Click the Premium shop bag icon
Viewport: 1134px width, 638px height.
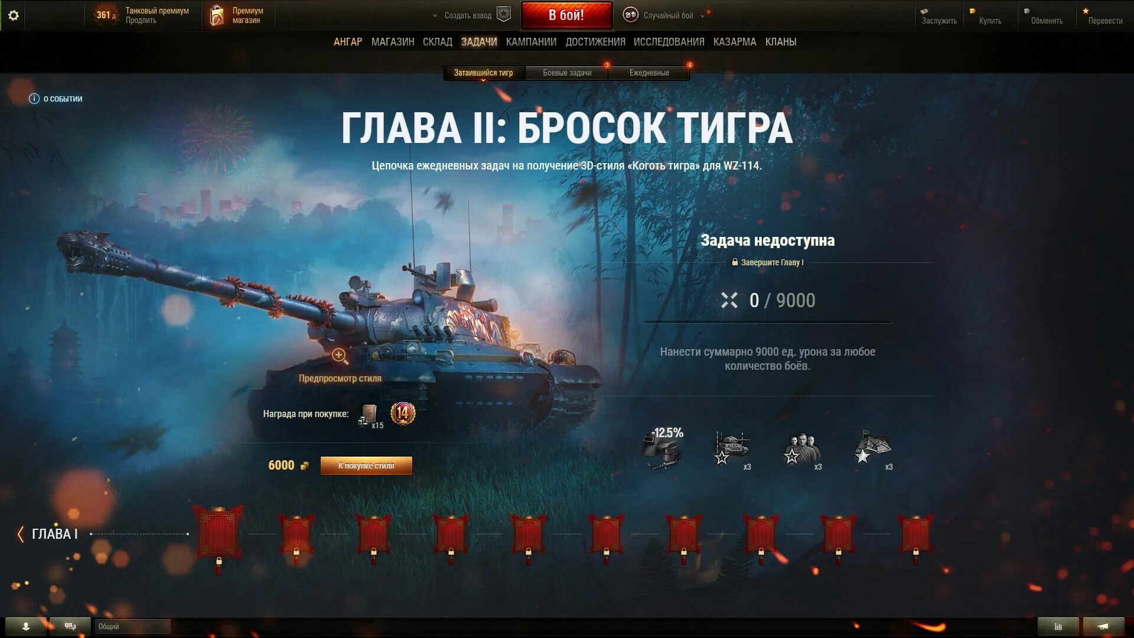[x=217, y=15]
